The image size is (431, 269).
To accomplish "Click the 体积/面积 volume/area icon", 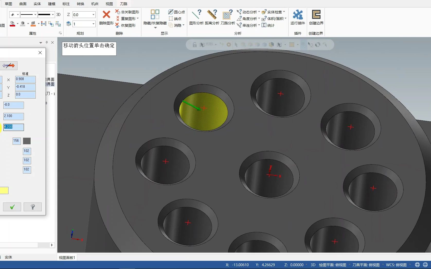I will (x=264, y=18).
